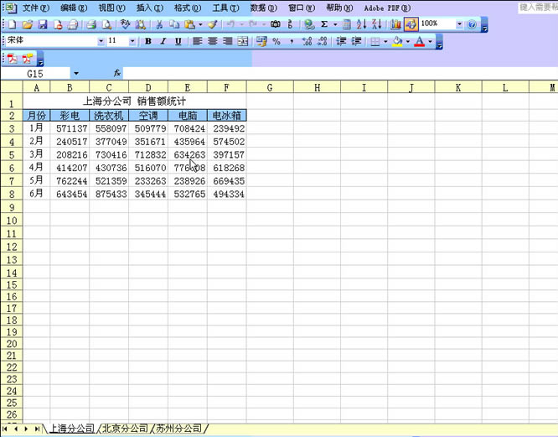Create a new blank workbook
The image size is (558, 437).
click(12, 24)
